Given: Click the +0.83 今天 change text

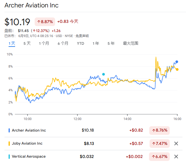Looking at the screenshot, I should 68,22.
